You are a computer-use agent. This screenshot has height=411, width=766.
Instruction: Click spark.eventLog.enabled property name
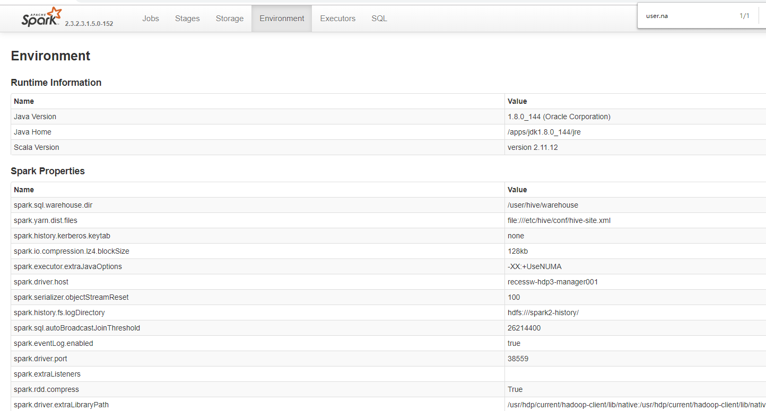click(54, 343)
